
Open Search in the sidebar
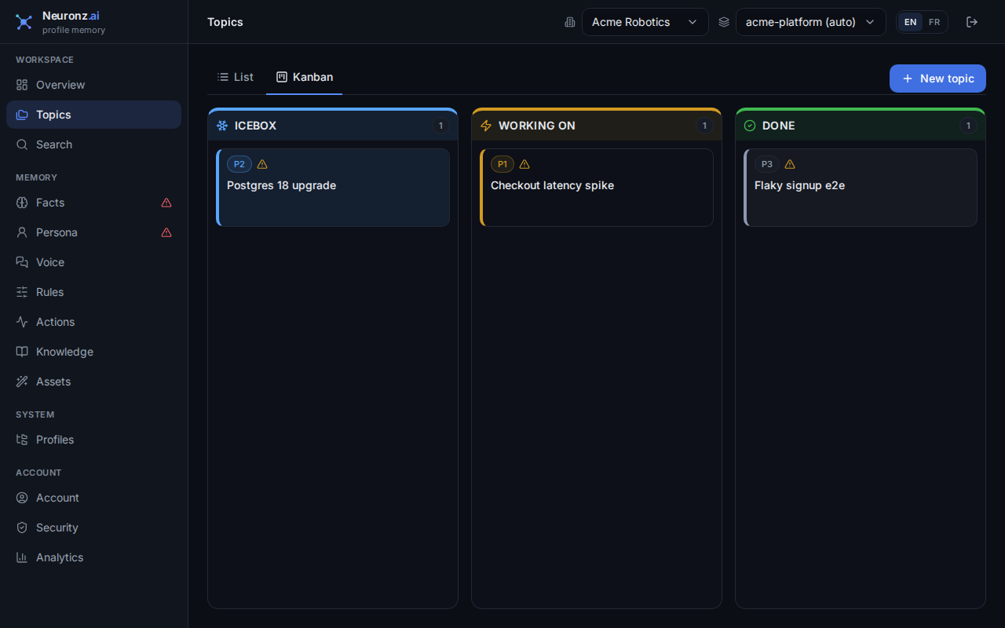tap(93, 144)
